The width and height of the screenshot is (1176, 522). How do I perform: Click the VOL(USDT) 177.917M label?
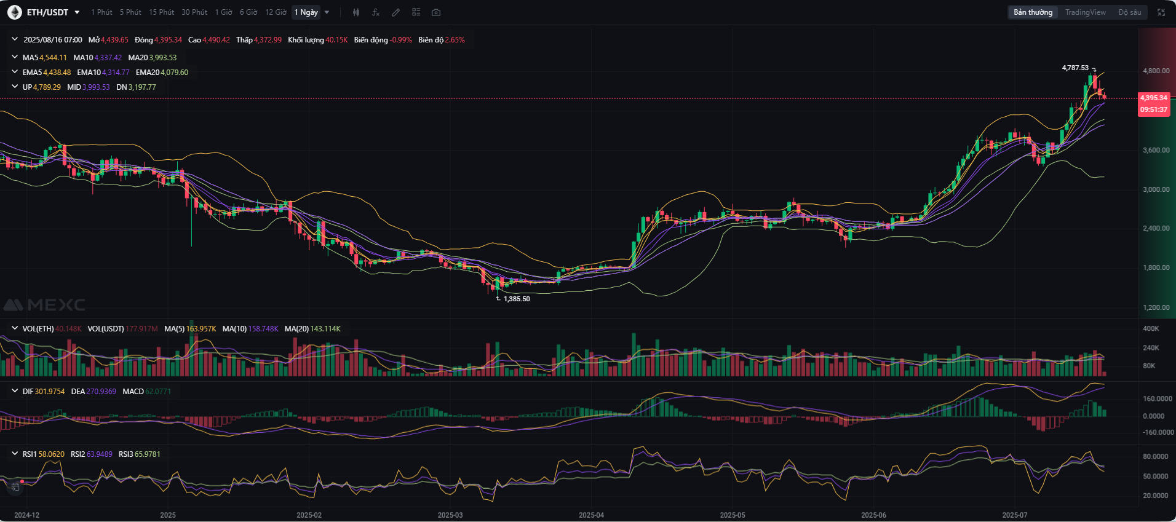123,329
